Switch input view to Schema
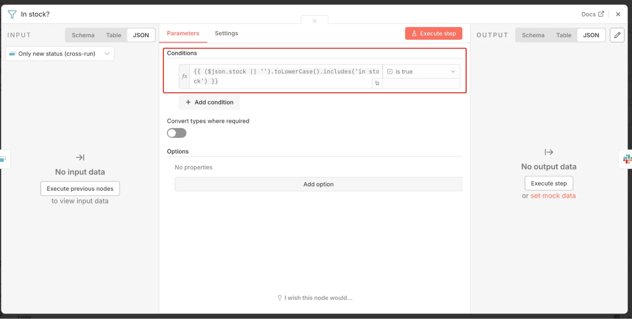The height and width of the screenshot is (319, 632). tap(83, 35)
